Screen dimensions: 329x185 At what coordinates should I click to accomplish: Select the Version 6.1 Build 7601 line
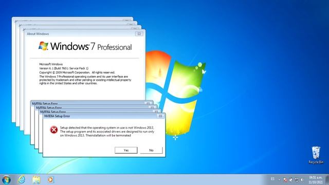(64, 68)
